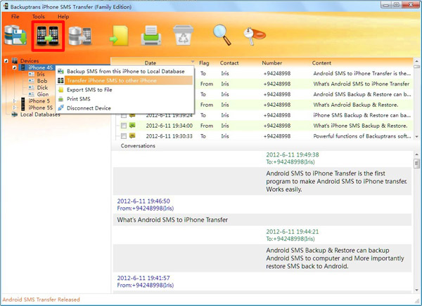The image size is (422, 306).
Task: Click the Print SMS printer toolbar icon
Action: [151, 35]
